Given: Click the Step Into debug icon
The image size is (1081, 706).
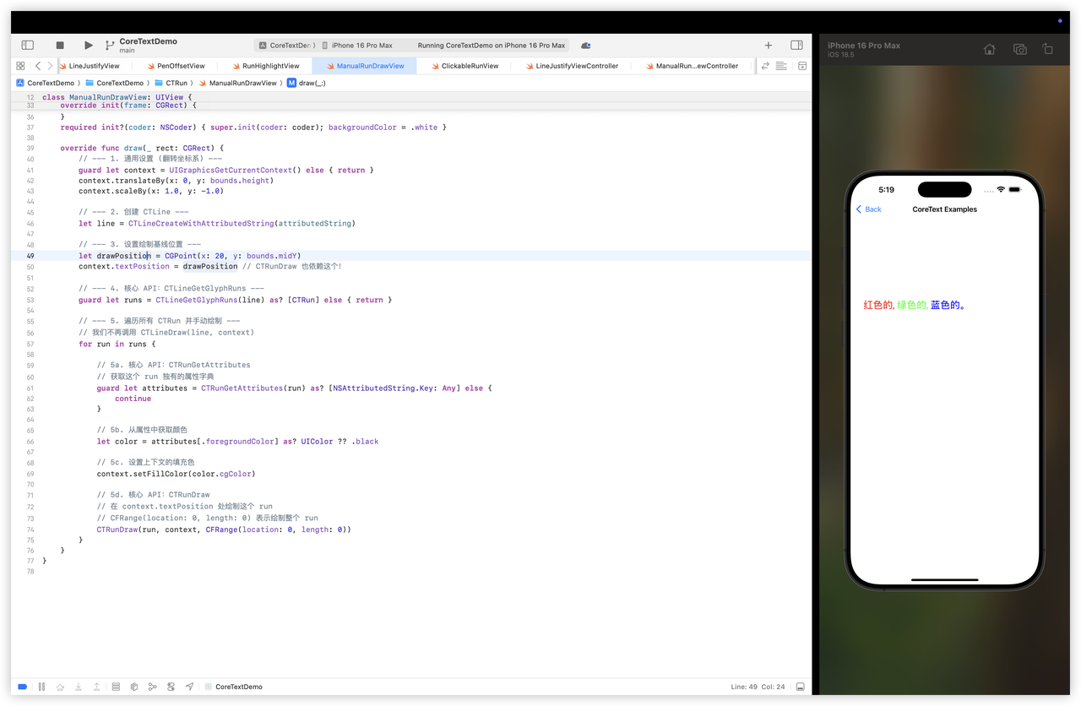Looking at the screenshot, I should [79, 687].
